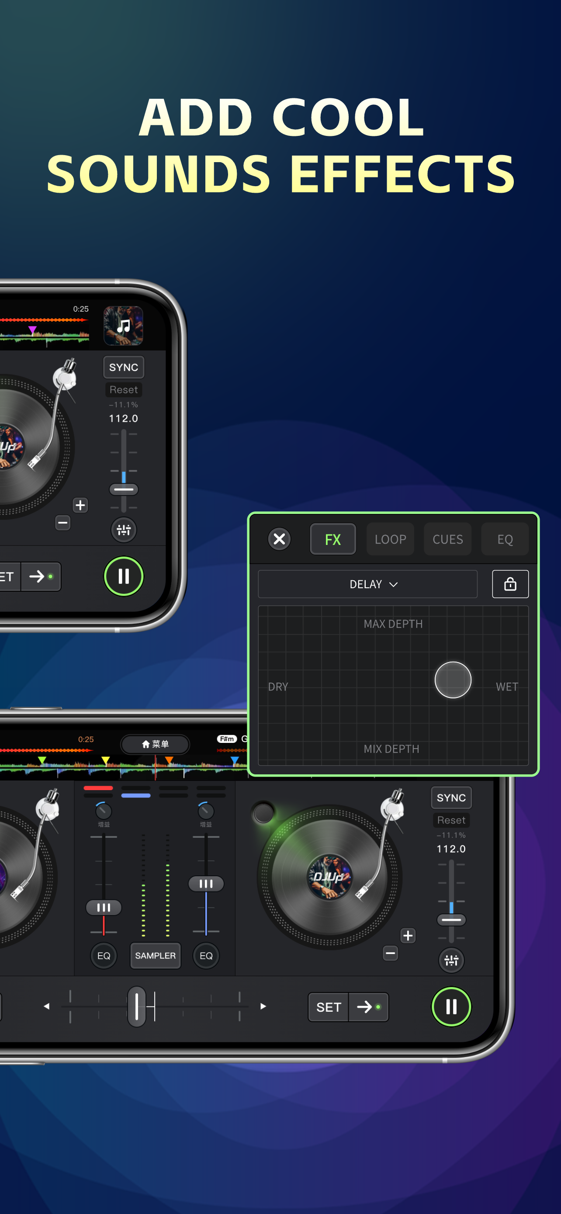This screenshot has height=1214, width=561.
Task: Click the minus pitch-bend button on top phone
Action: [x=62, y=523]
